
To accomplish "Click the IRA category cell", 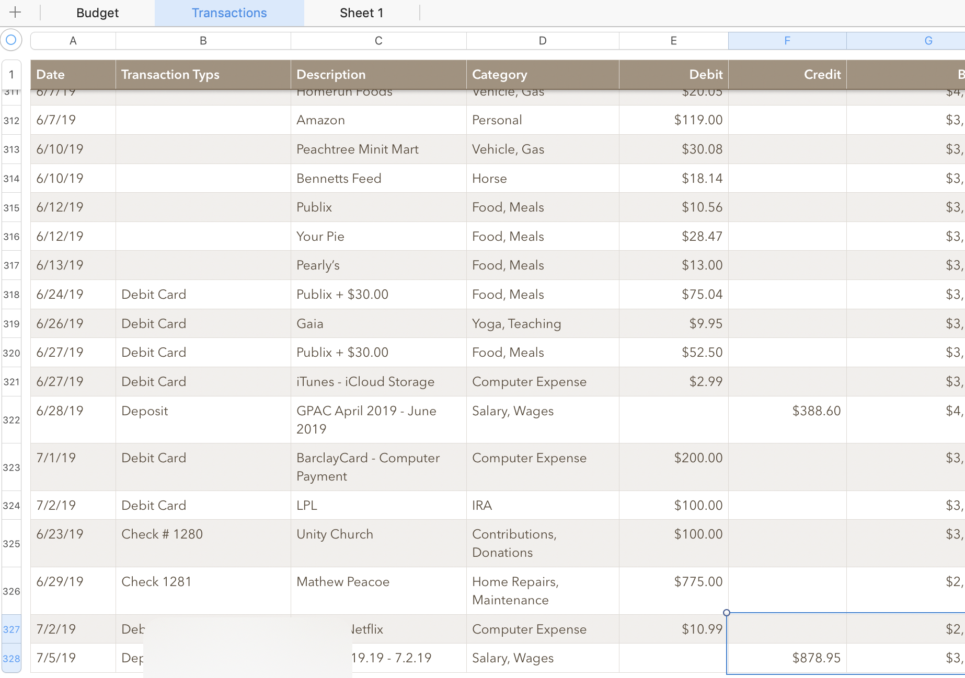I will pyautogui.click(x=543, y=506).
